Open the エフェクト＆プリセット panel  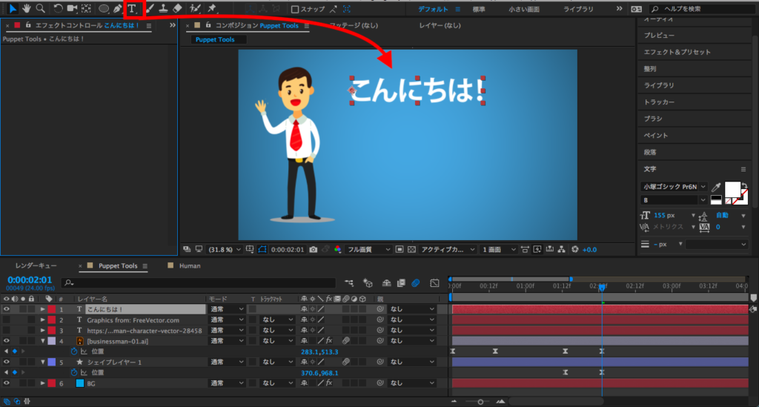677,52
